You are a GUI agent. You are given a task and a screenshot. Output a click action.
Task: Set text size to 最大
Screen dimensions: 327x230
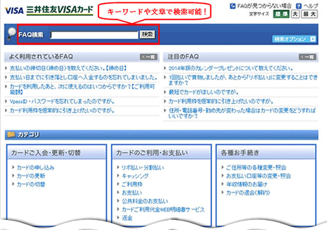[x=309, y=14]
